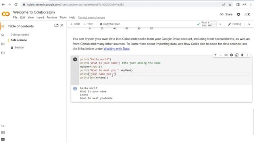This screenshot has width=254, height=143.
Task: Click the Share button
Action: tap(226, 14)
